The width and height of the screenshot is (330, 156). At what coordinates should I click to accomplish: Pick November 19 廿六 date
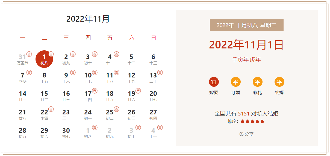(132, 96)
